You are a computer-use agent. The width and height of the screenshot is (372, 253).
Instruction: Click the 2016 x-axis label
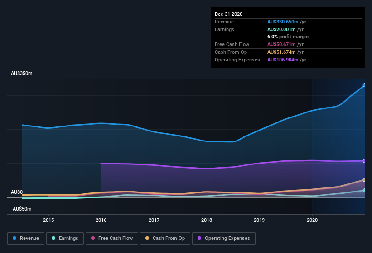click(x=101, y=220)
